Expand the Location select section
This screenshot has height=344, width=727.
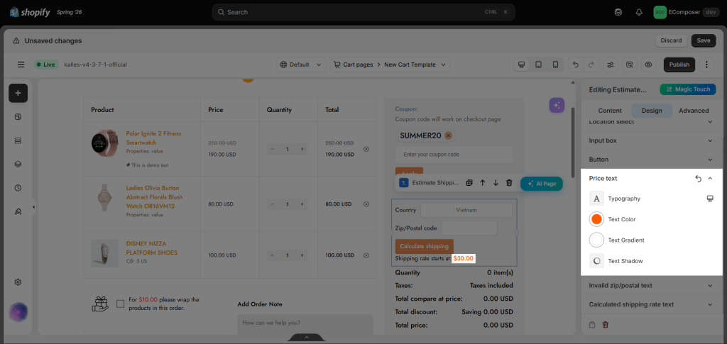(x=651, y=122)
